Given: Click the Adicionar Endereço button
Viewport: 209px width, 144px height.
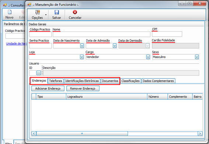Looking at the screenshot, I should coord(48,89).
